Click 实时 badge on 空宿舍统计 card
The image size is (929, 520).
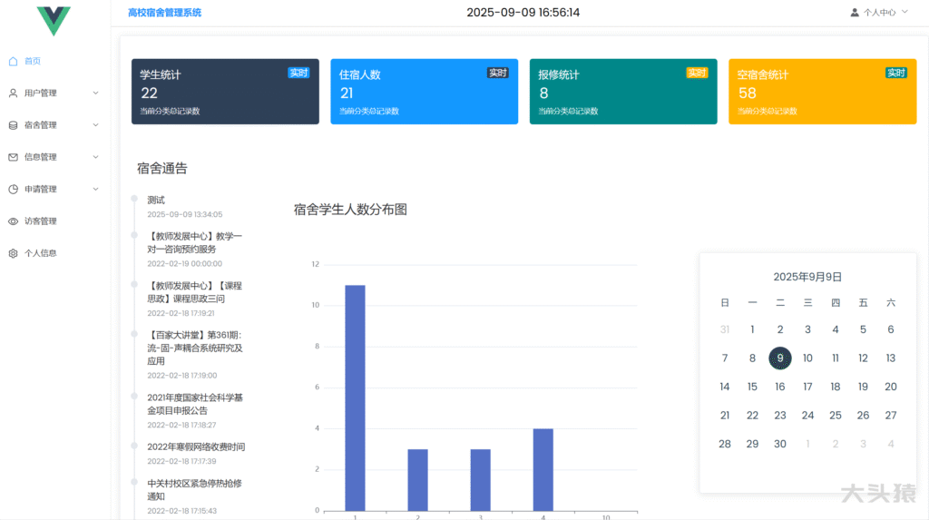point(895,73)
